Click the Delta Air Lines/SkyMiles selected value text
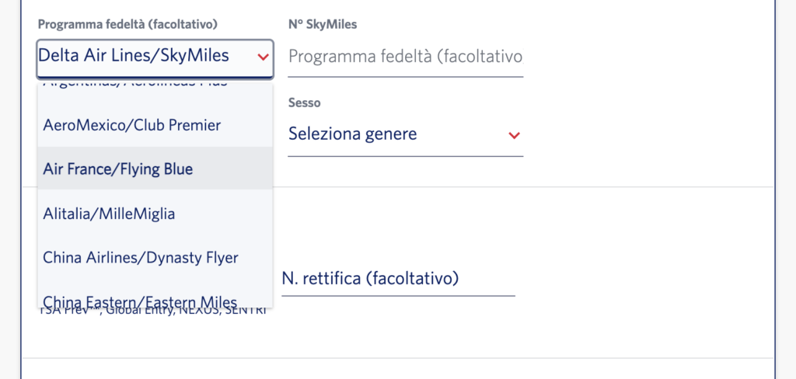This screenshot has width=796, height=379. coord(134,55)
